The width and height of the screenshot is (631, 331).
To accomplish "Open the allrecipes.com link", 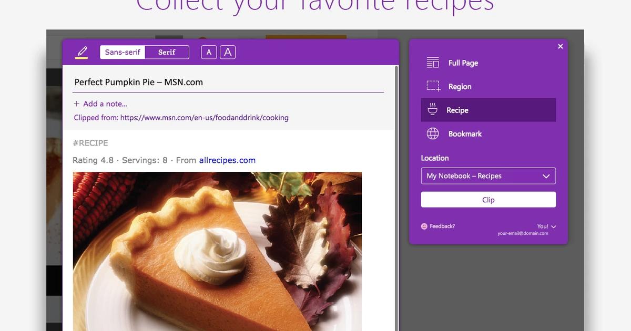I will 227,160.
